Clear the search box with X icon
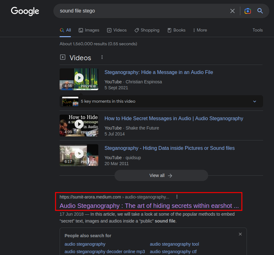274x255 pixels. (x=232, y=11)
